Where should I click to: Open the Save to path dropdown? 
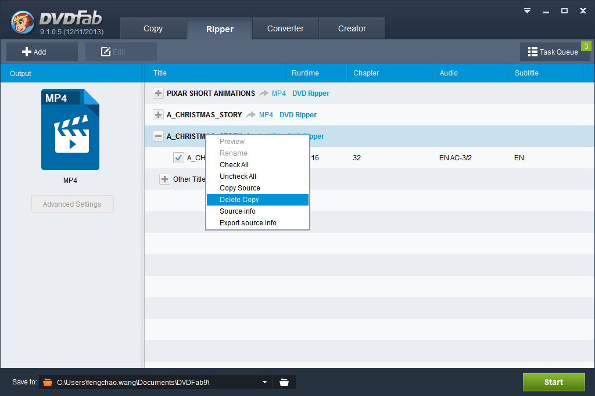(x=264, y=382)
